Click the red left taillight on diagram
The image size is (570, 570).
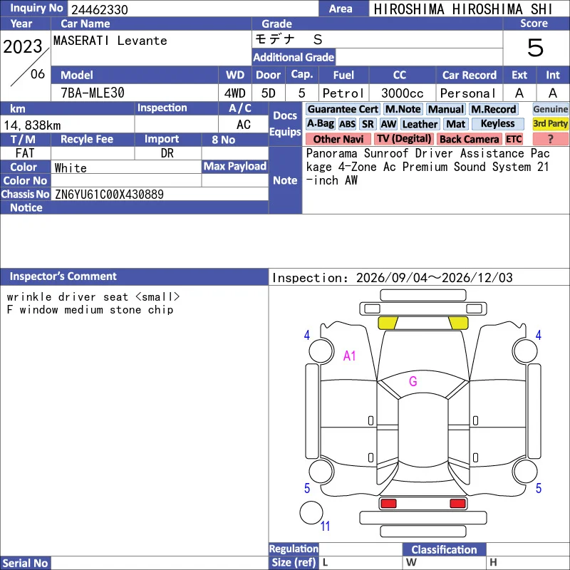(x=388, y=504)
